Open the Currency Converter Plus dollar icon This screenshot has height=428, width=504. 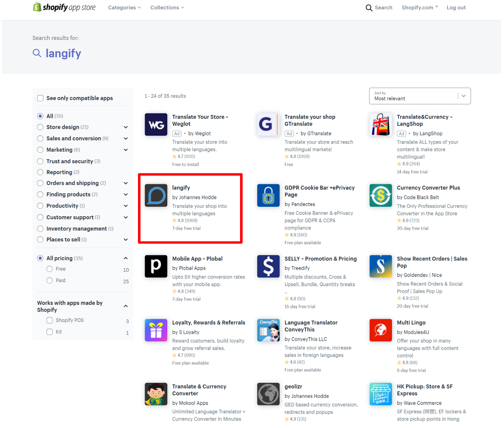pos(381,195)
